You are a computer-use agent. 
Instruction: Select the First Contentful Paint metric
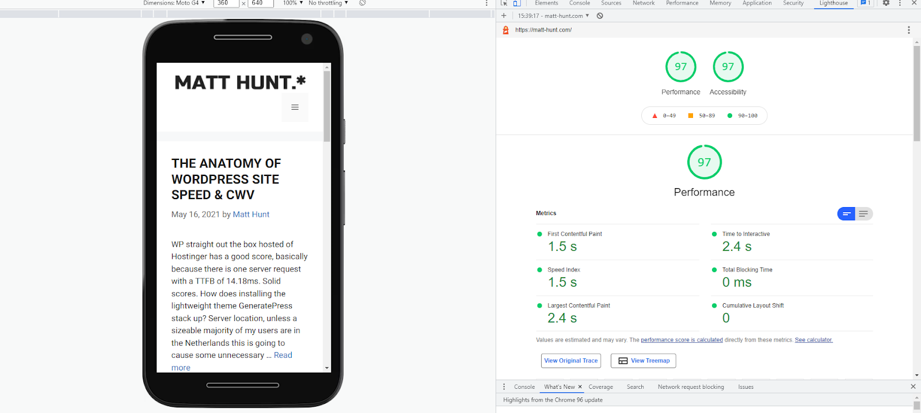coord(618,242)
